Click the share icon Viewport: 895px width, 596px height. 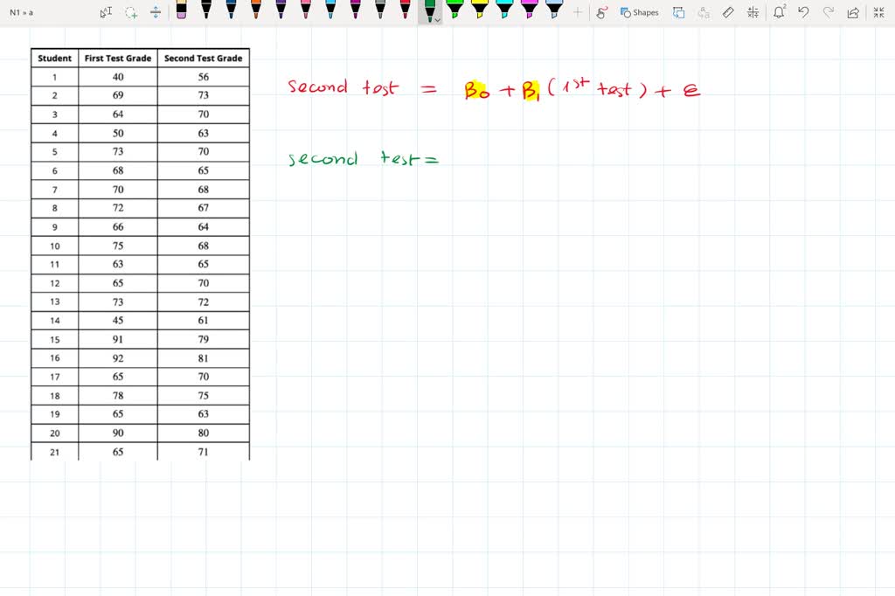pos(854,13)
